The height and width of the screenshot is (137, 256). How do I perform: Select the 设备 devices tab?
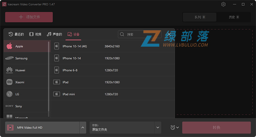pos(73,34)
